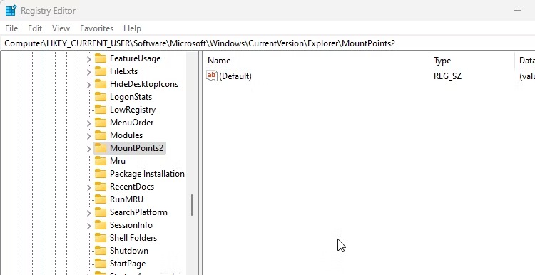Screen dimensions: 535x275
Task: Click the FeatureUsage folder icon
Action: (x=101, y=58)
